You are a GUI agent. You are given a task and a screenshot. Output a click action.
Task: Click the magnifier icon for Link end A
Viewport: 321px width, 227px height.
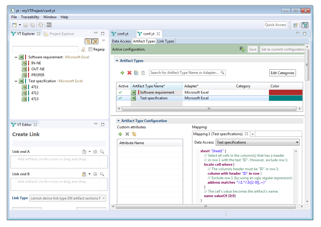click(x=102, y=152)
